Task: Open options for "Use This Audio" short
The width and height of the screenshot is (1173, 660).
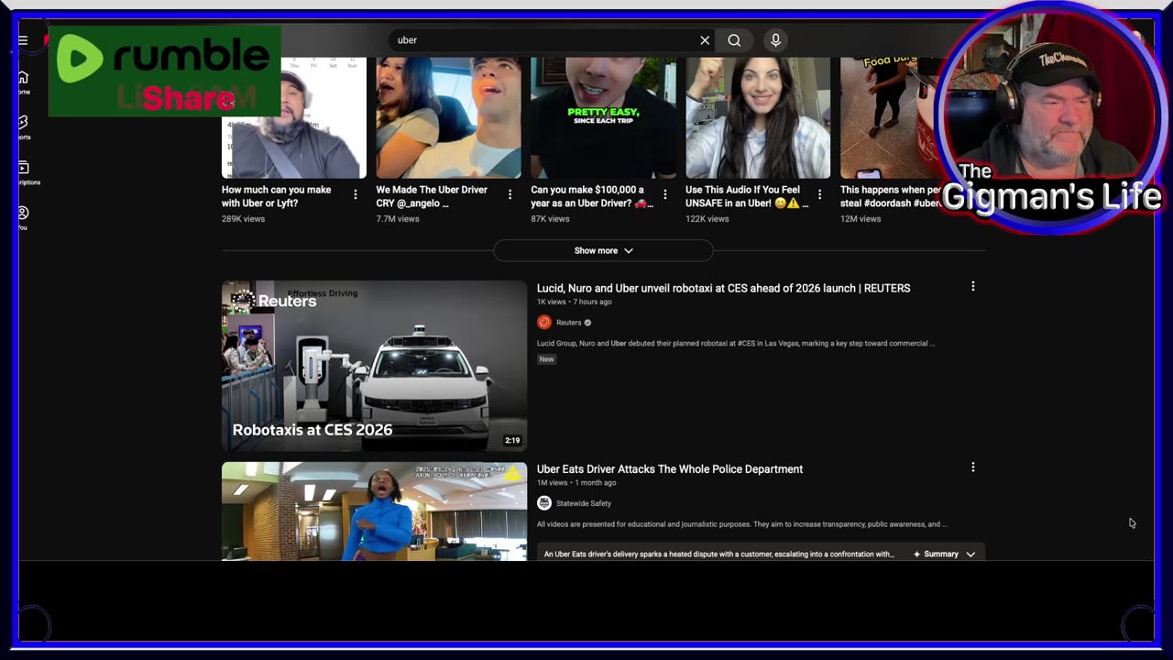Action: click(x=820, y=194)
